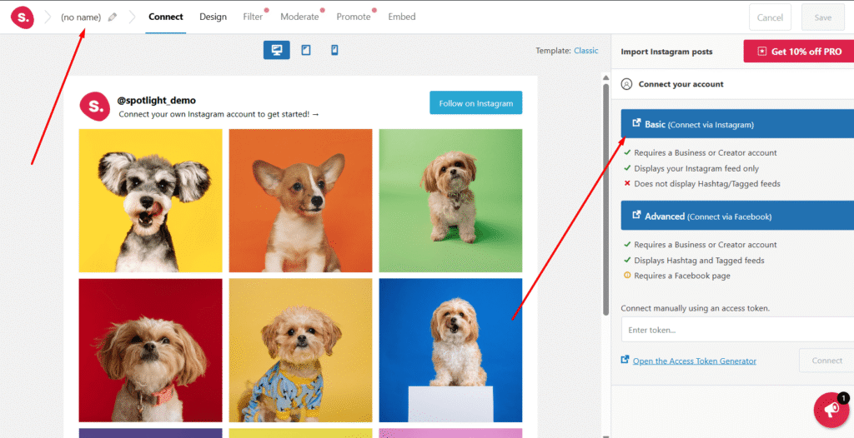Switch to tablet preview icon

[x=306, y=50]
